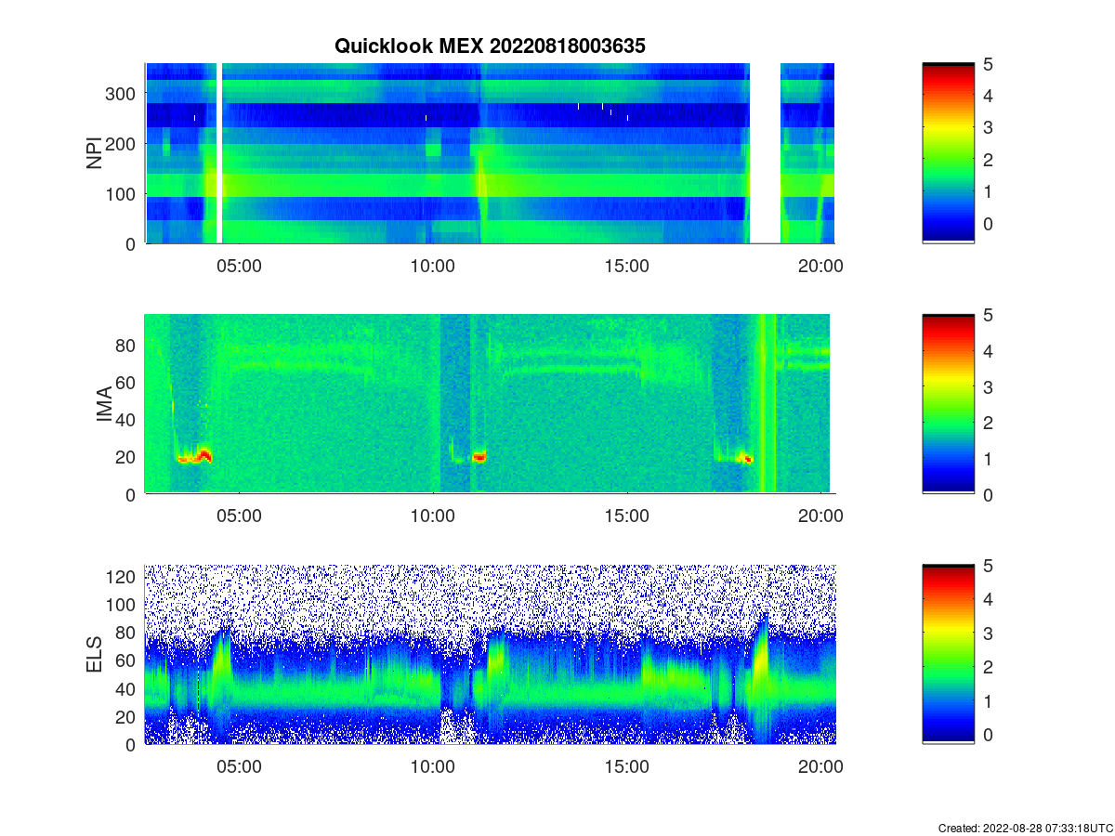Image resolution: width=1115 pixels, height=836 pixels.
Task: Click the wide white data gap in NPI plot
Action: 765,153
